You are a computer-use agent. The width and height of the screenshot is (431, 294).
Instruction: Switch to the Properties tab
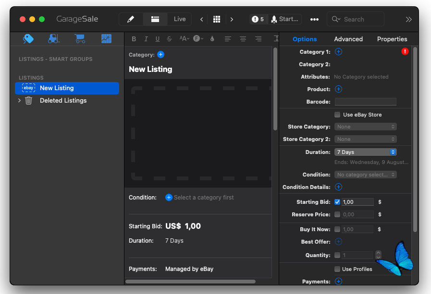392,39
